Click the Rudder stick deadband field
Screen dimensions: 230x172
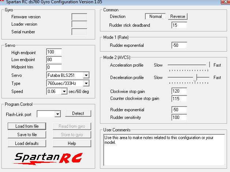point(179,26)
